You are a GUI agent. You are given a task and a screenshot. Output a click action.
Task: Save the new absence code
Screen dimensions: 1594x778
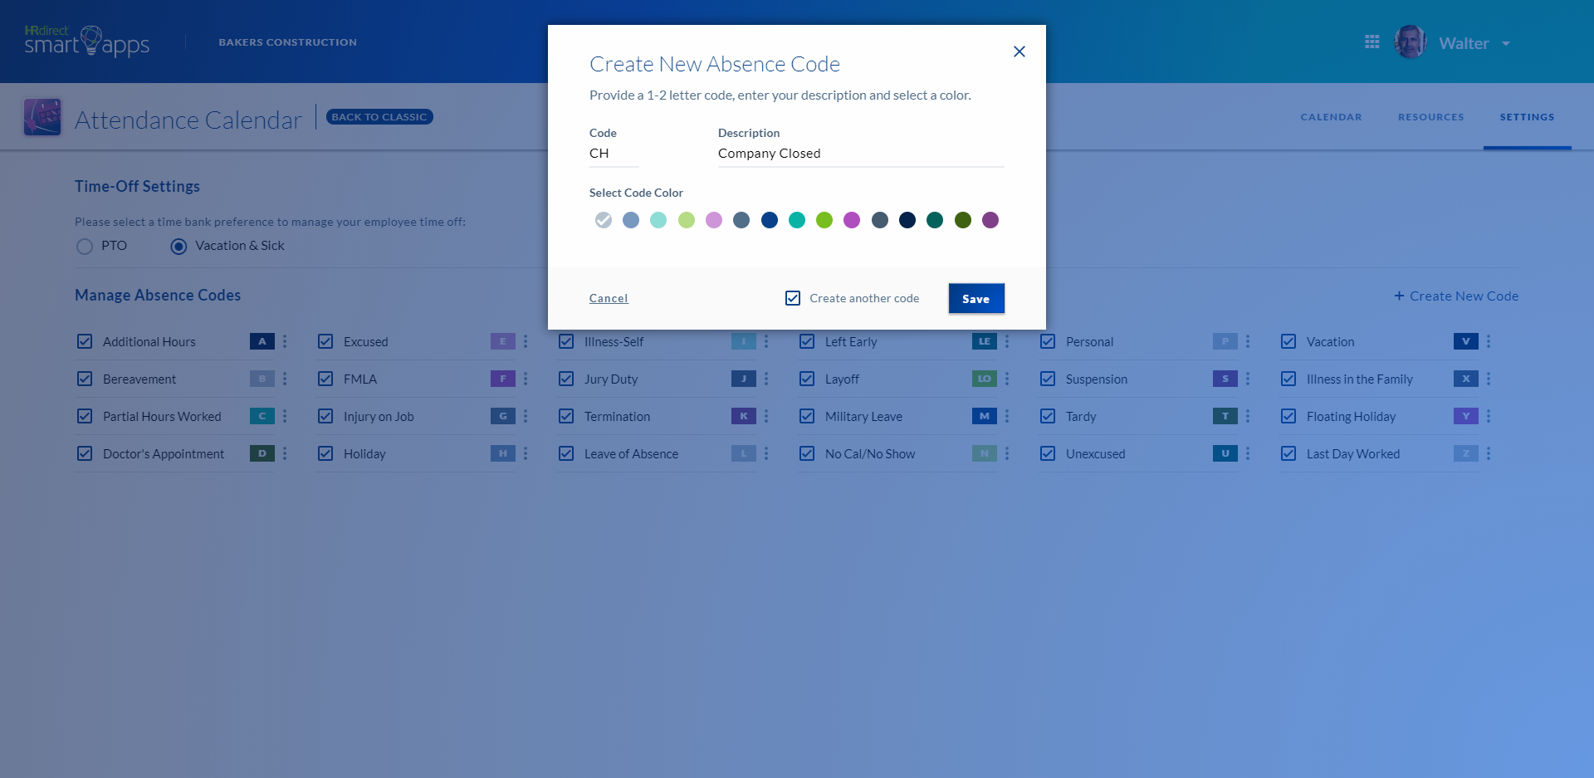(976, 299)
